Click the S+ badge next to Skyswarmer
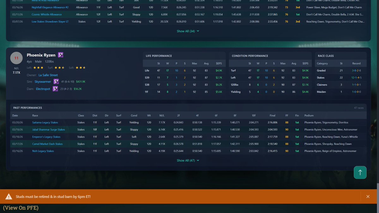 coord(56,81)
